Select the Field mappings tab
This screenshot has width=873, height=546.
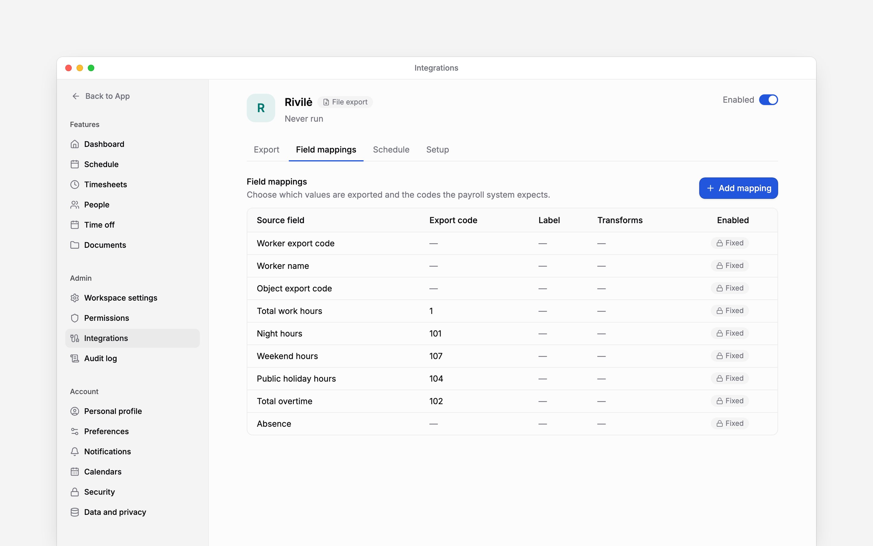(x=326, y=150)
